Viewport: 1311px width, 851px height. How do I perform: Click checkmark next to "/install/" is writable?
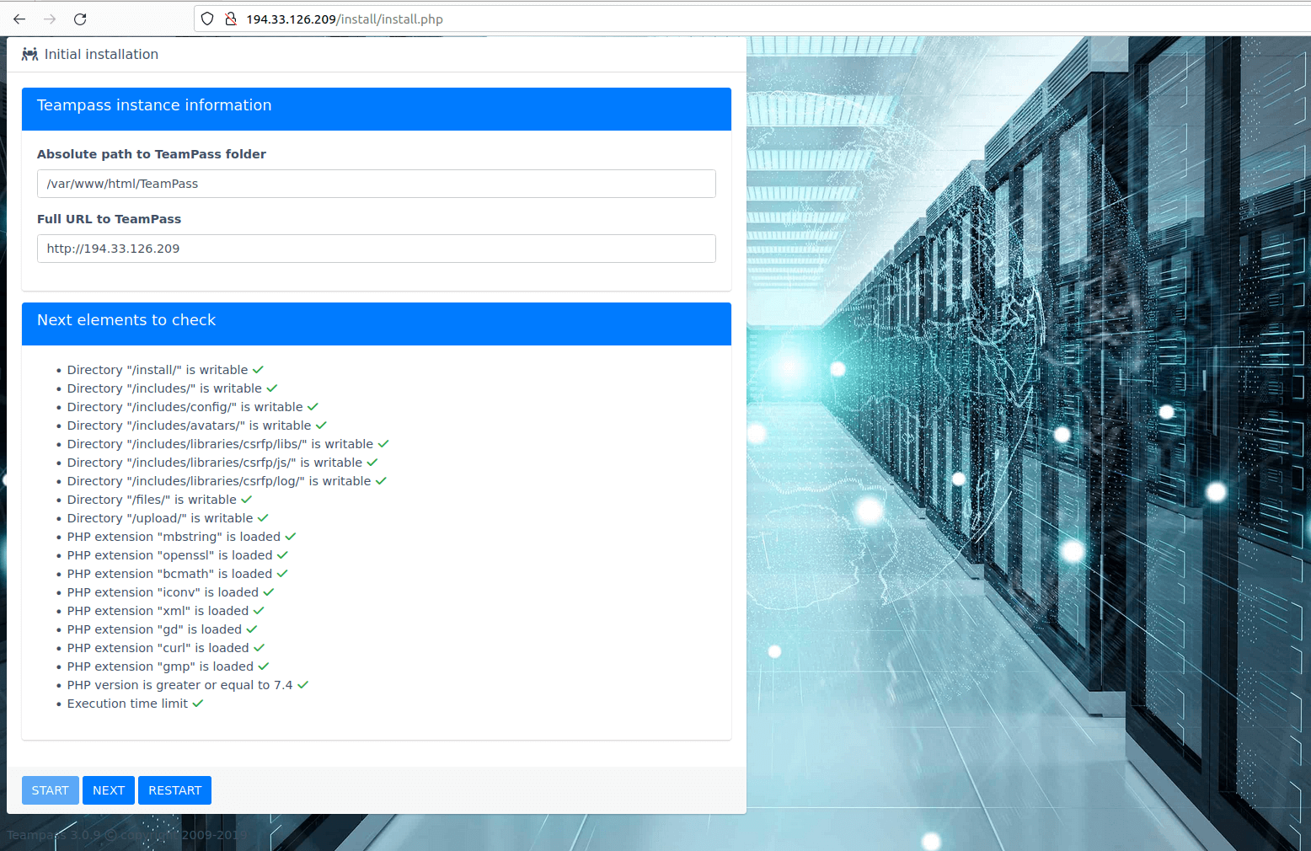(258, 370)
